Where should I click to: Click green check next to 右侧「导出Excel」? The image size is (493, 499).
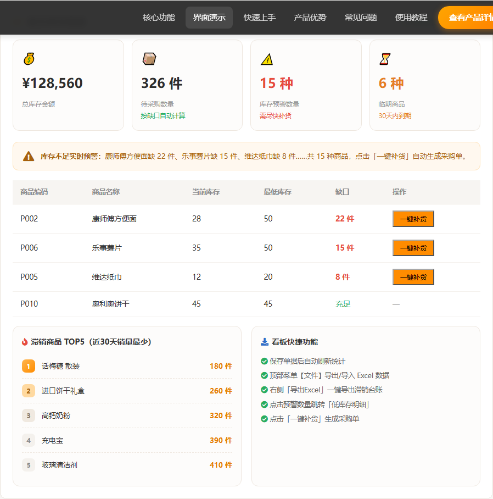(264, 390)
